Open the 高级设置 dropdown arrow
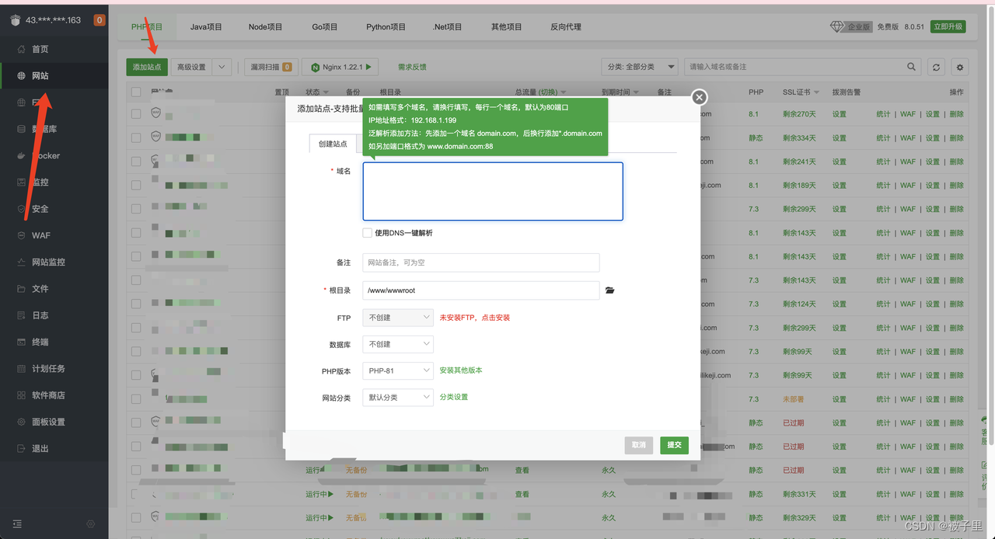The image size is (995, 539). pos(222,67)
